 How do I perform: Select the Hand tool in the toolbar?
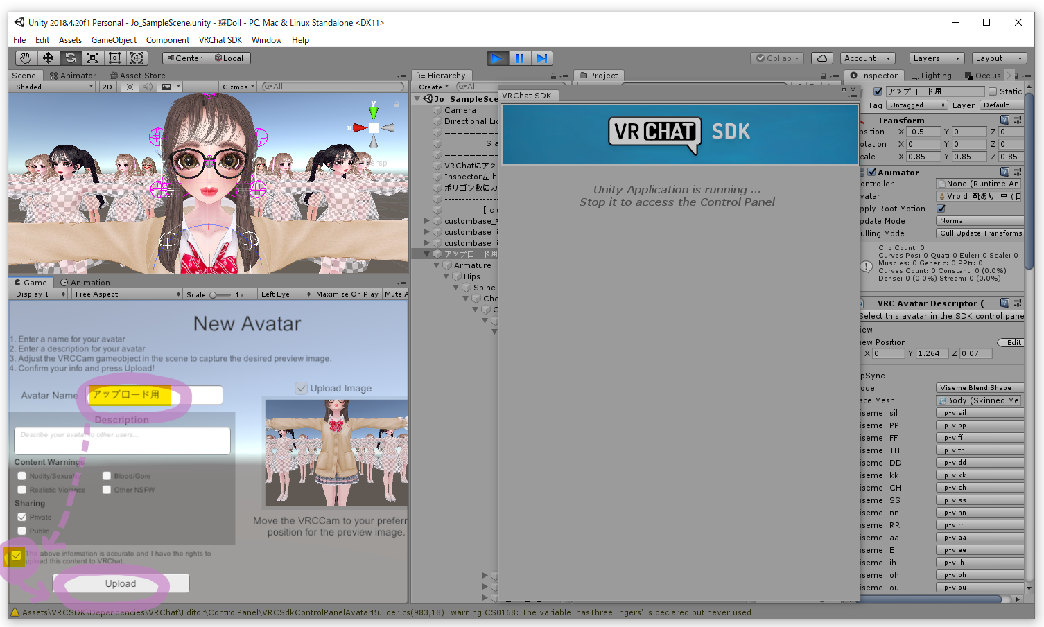click(26, 58)
